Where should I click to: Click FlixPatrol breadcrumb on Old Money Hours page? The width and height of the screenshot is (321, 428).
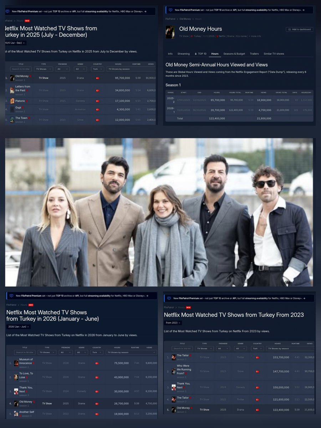[x=171, y=19]
